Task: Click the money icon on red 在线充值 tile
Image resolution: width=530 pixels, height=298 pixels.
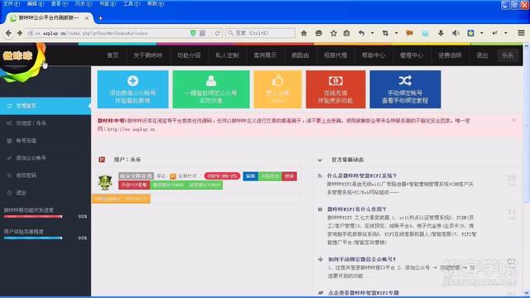Action: tap(335, 81)
